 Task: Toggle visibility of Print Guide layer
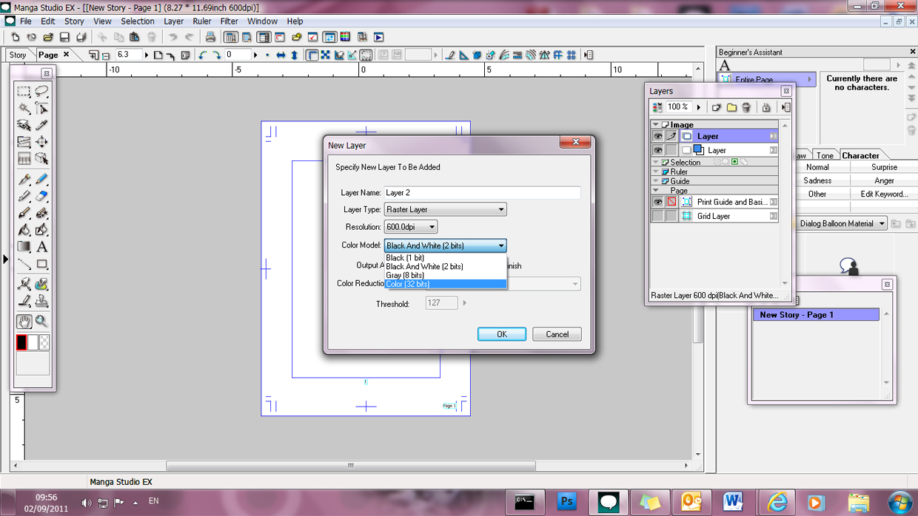[x=657, y=202]
